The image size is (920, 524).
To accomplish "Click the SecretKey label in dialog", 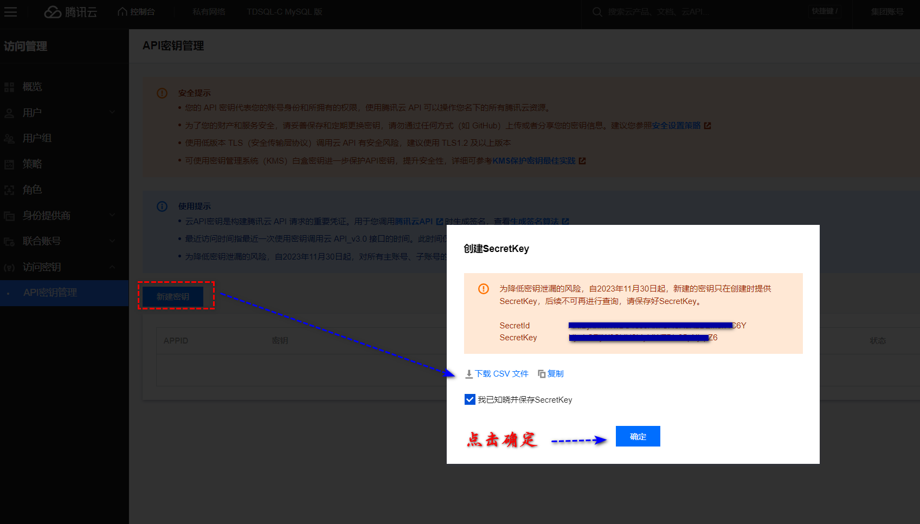I will (518, 338).
